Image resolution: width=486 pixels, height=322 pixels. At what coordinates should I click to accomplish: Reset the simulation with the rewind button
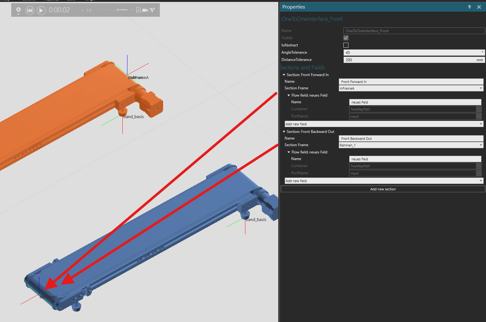[30, 10]
